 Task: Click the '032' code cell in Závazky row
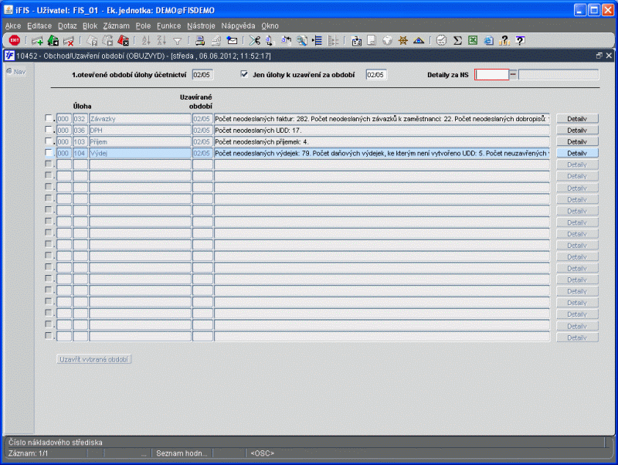pyautogui.click(x=80, y=119)
